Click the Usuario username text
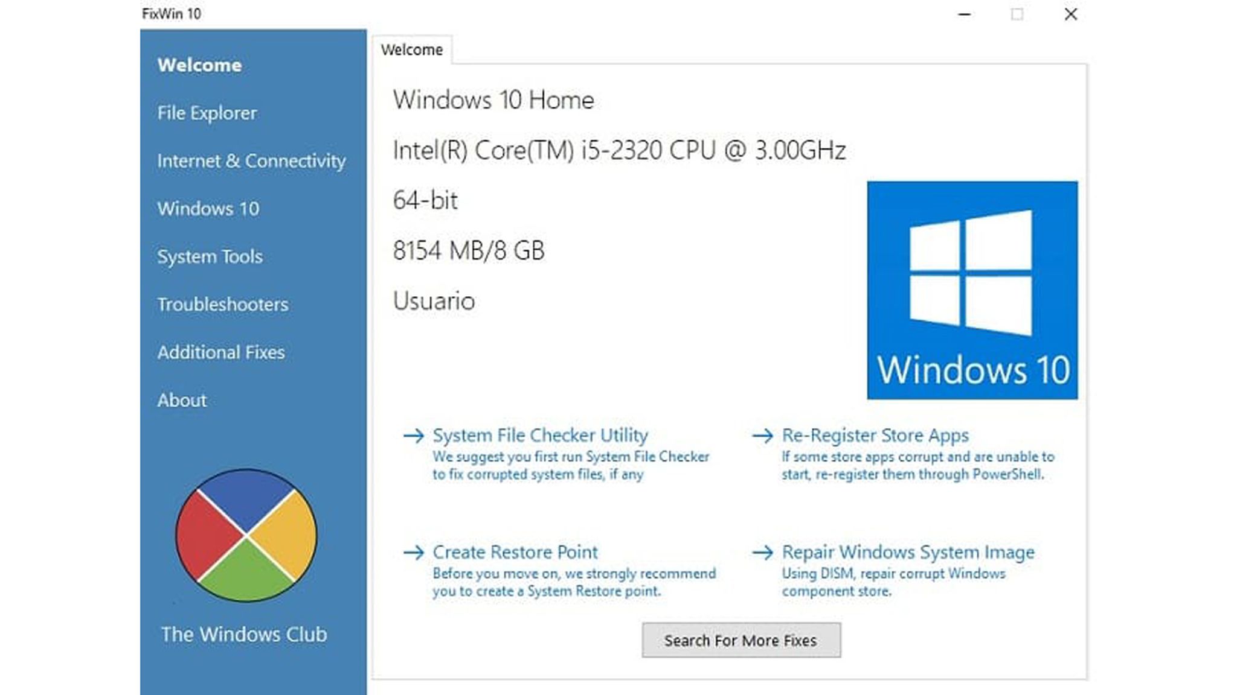Image resolution: width=1237 pixels, height=695 pixels. (433, 302)
